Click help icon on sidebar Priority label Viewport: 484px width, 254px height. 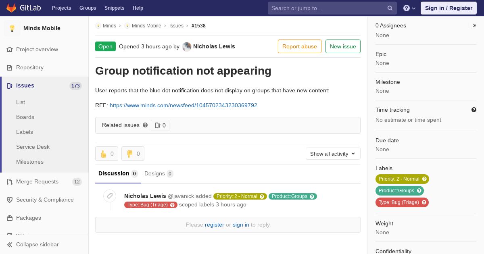pyautogui.click(x=424, y=179)
